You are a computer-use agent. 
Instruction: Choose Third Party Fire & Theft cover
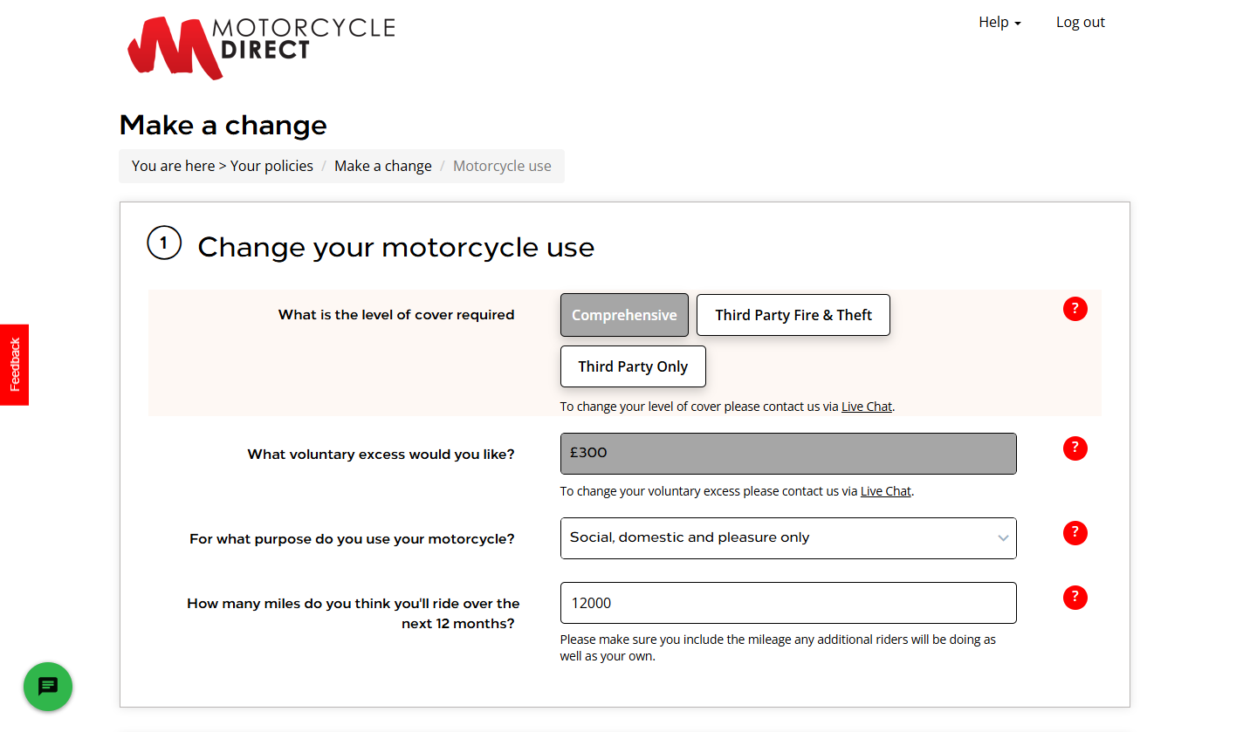(793, 315)
